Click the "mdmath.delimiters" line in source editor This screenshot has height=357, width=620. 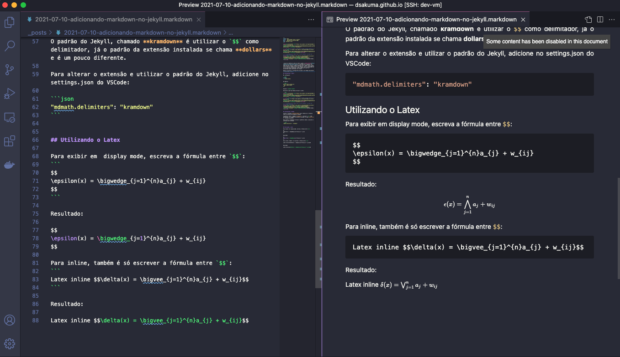click(x=101, y=107)
